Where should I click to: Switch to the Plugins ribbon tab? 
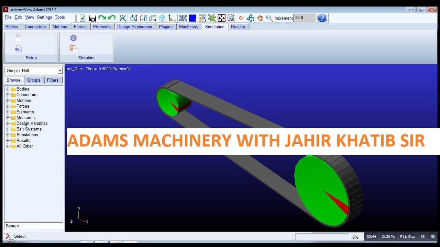166,27
